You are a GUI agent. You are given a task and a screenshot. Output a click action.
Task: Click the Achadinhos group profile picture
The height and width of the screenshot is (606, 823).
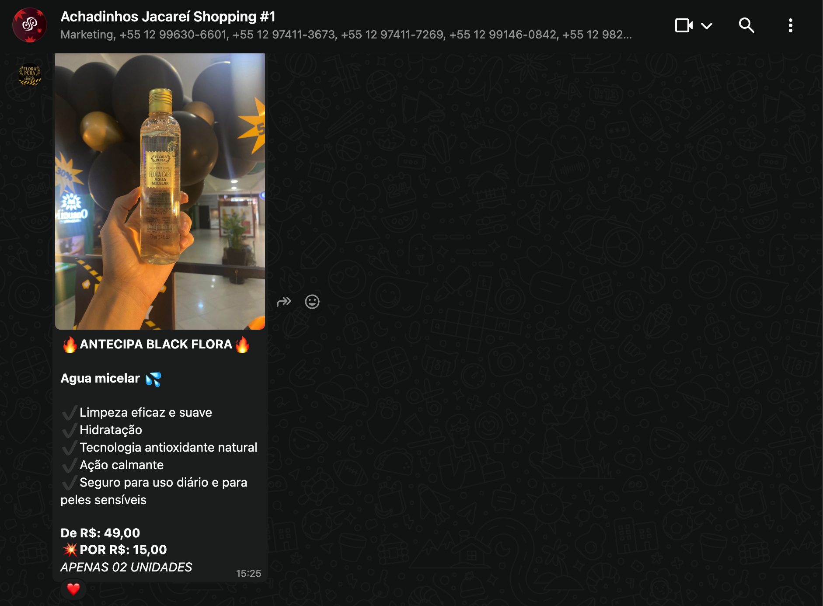(30, 25)
